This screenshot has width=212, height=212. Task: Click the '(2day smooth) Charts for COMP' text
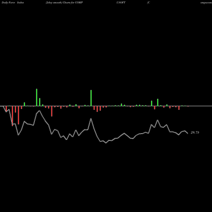[x=64, y=3]
